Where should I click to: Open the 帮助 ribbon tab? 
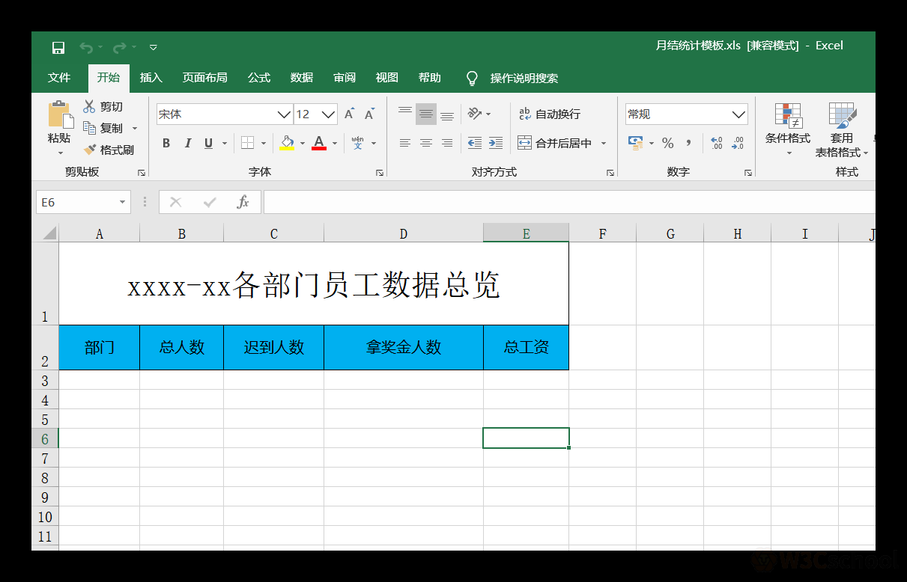click(x=430, y=78)
